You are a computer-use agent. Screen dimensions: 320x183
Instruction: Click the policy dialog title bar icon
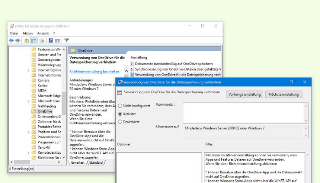[x=120, y=82]
